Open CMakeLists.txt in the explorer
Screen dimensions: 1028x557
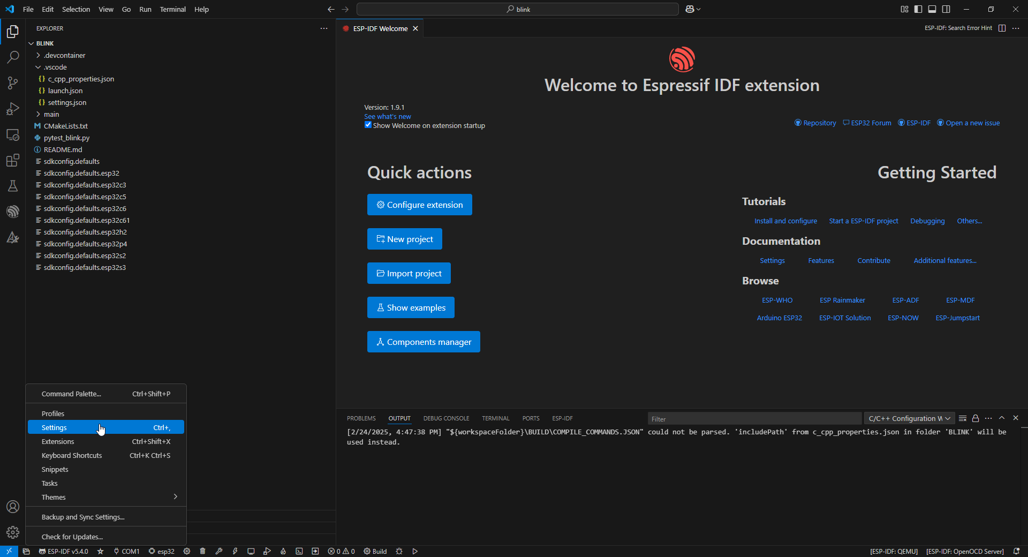click(66, 126)
